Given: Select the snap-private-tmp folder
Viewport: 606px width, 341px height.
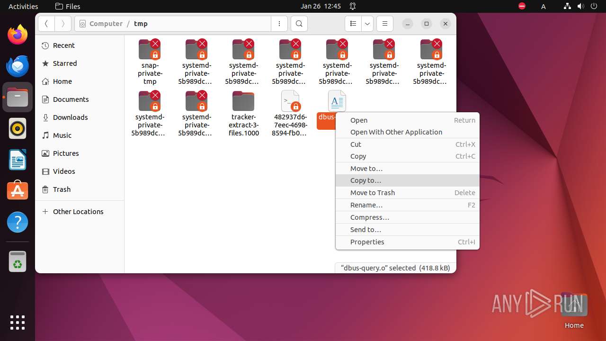Looking at the screenshot, I should (150, 62).
